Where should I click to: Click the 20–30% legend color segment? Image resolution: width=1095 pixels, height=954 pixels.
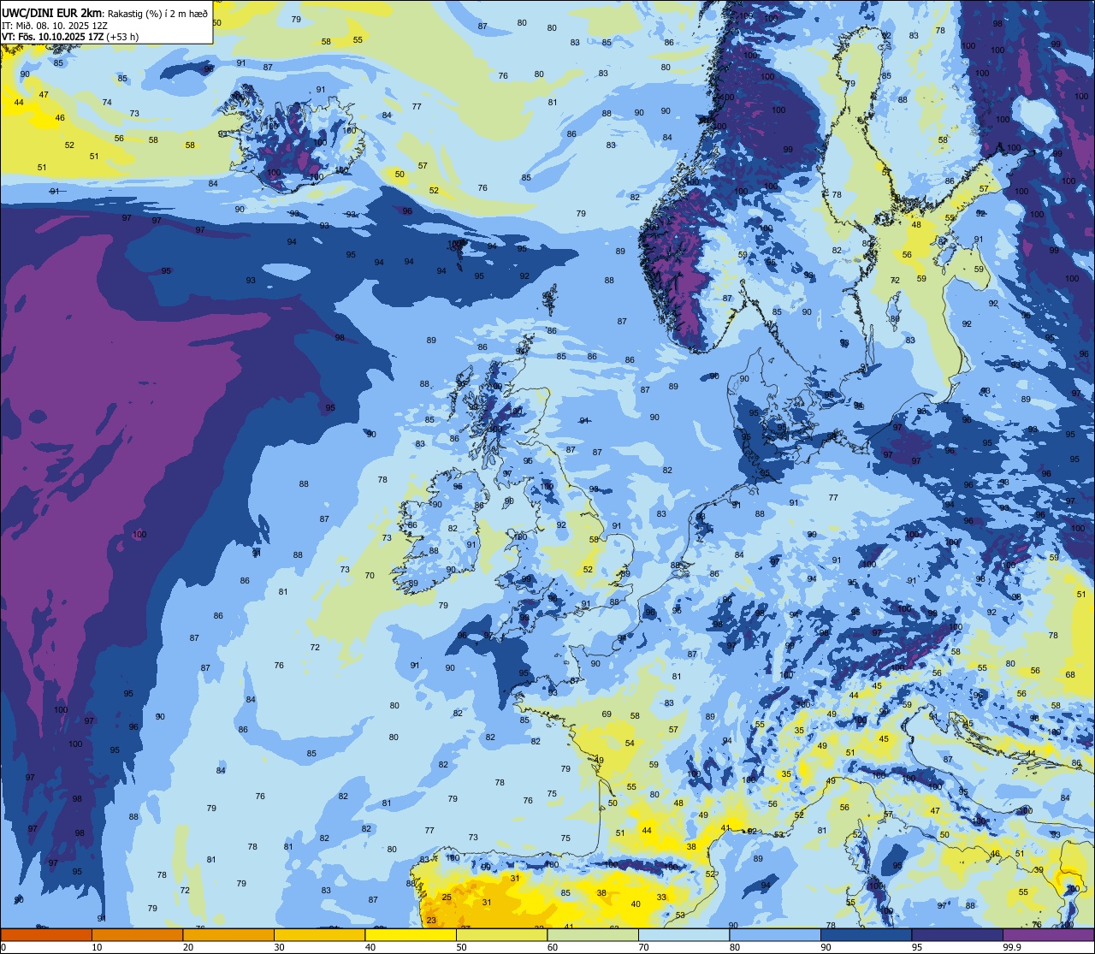click(x=228, y=935)
